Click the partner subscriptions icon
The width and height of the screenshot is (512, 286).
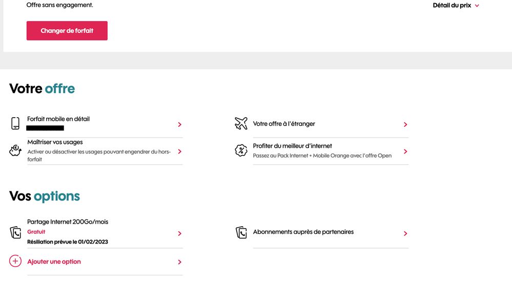241,232
